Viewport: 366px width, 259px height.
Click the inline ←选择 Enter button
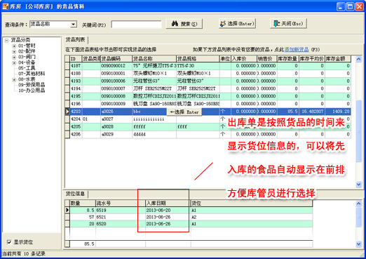[x=184, y=112]
